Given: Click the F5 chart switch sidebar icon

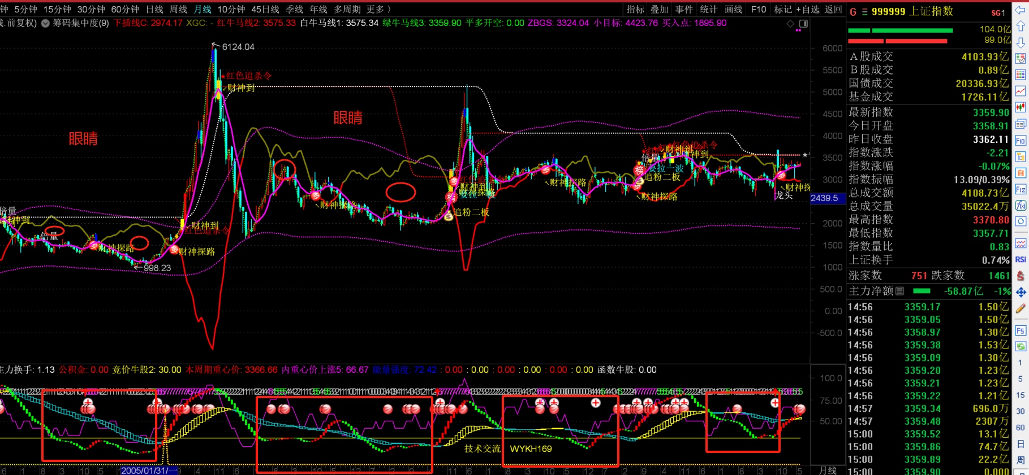Looking at the screenshot, I should (1021, 330).
